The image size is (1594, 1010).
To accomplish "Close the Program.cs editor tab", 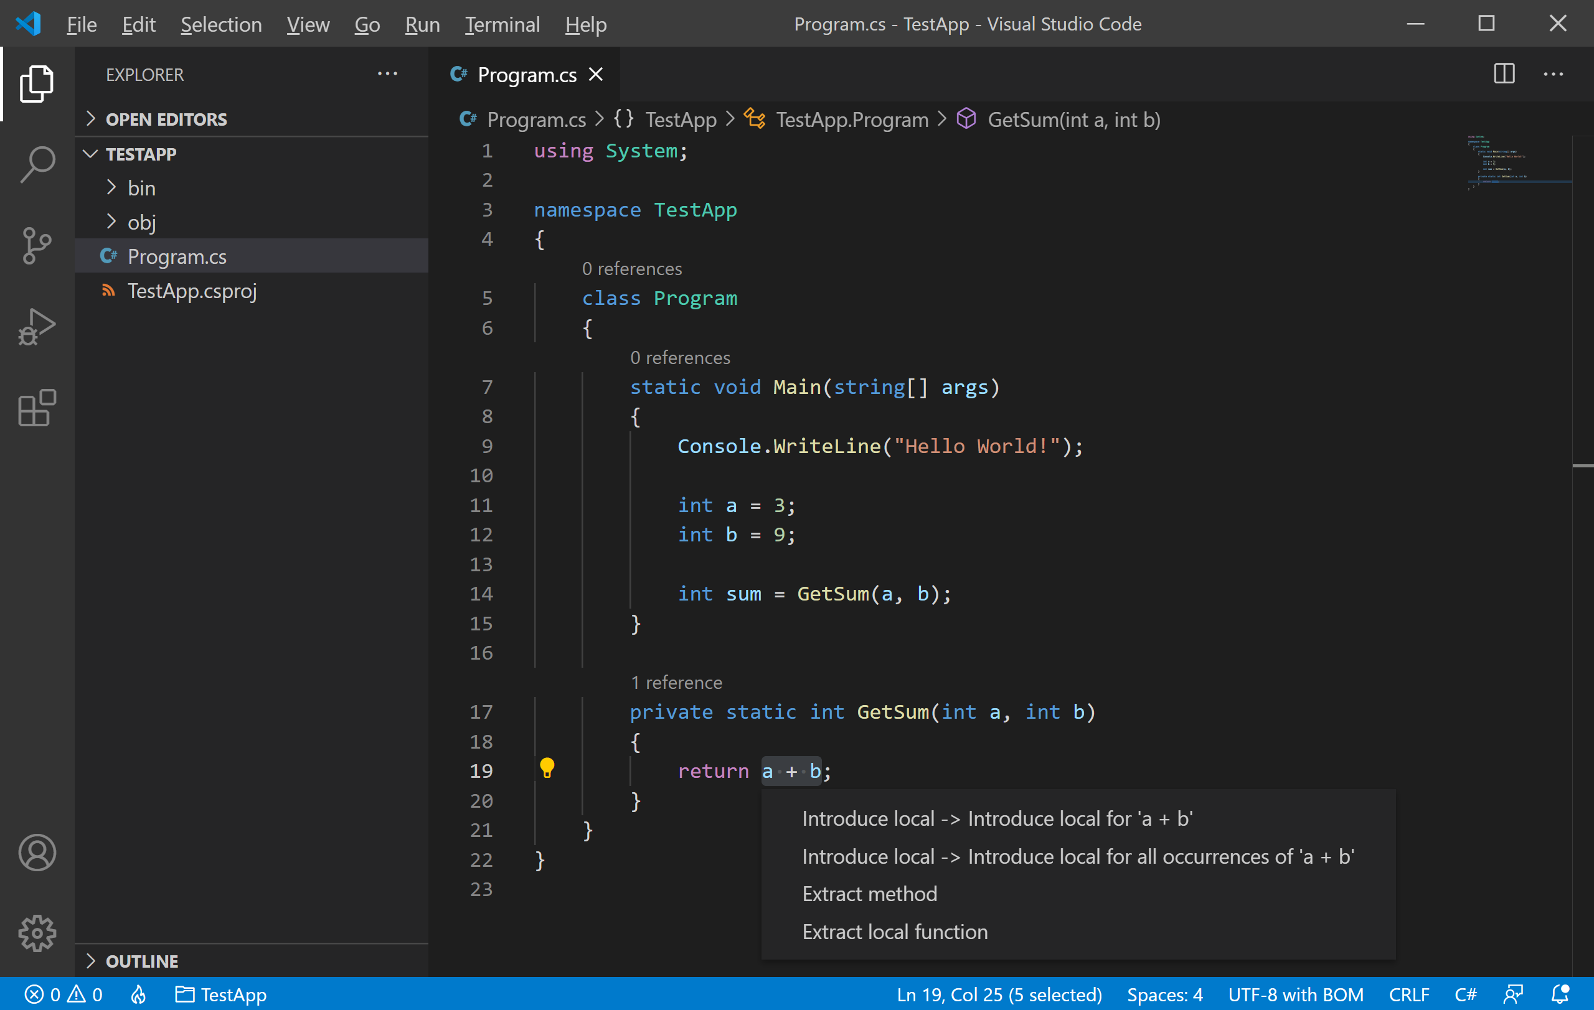I will [596, 75].
